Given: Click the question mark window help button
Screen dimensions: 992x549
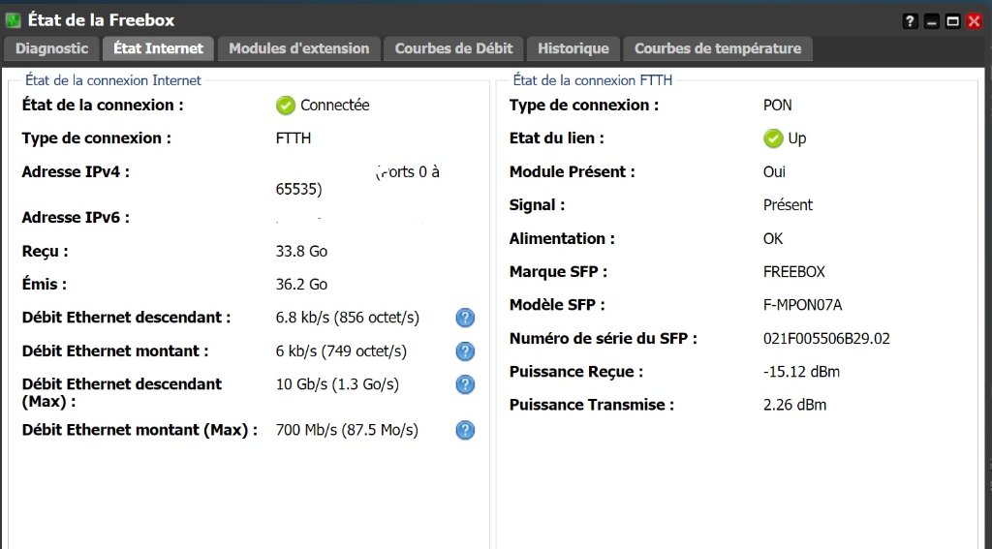Looking at the screenshot, I should [x=911, y=21].
